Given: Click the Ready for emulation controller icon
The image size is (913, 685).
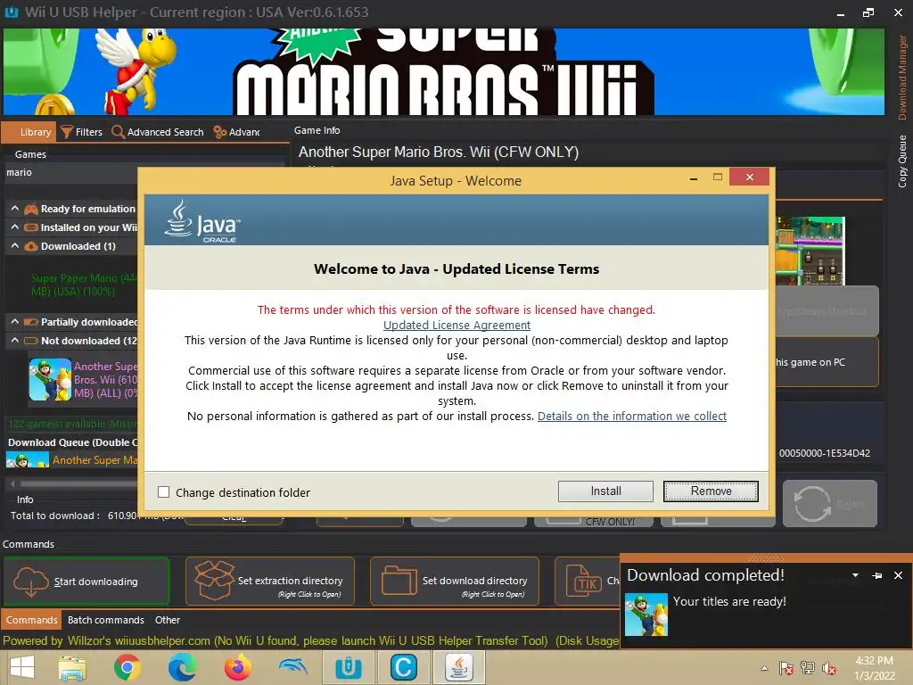Looking at the screenshot, I should pos(31,209).
